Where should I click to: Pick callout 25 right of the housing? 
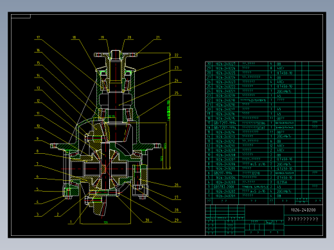(176, 93)
